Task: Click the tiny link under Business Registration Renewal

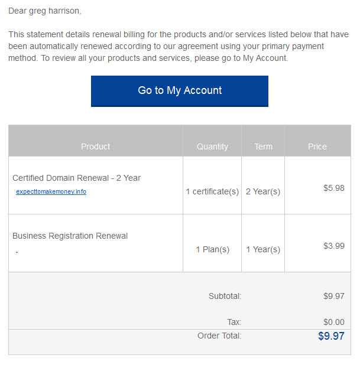Action: [17, 252]
